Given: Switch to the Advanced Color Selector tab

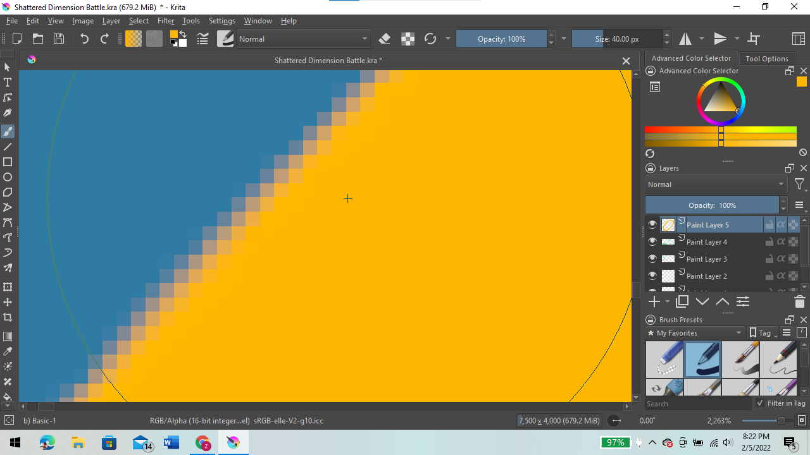Looking at the screenshot, I should click(x=691, y=58).
